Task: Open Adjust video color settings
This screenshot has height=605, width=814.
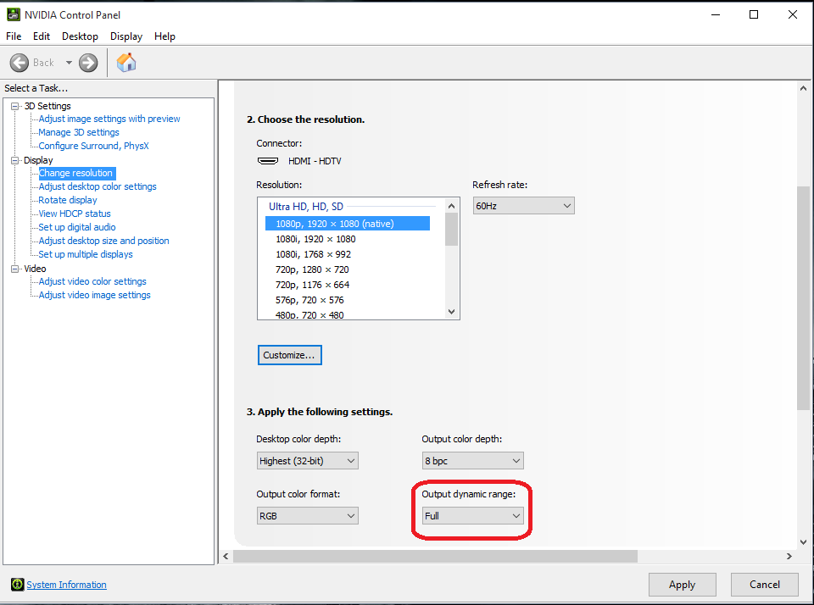Action: (x=92, y=281)
